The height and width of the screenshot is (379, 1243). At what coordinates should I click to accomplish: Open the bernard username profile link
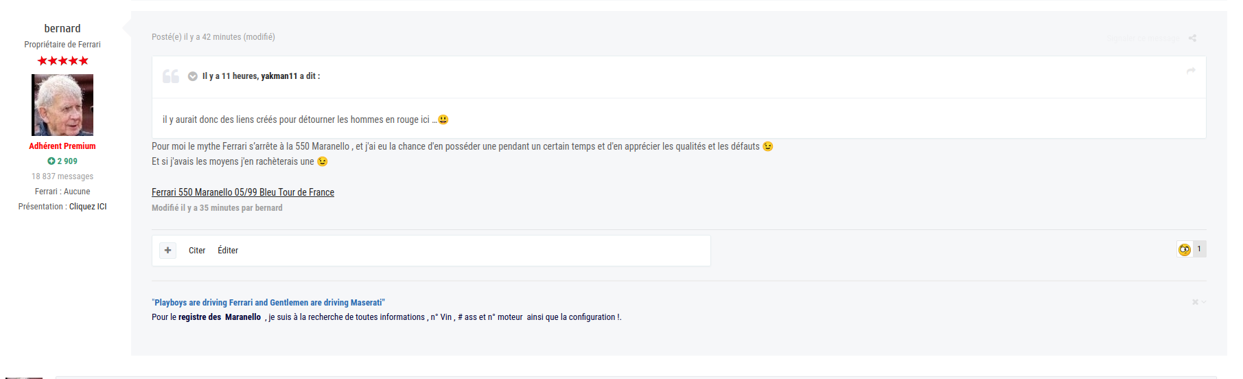[62, 29]
